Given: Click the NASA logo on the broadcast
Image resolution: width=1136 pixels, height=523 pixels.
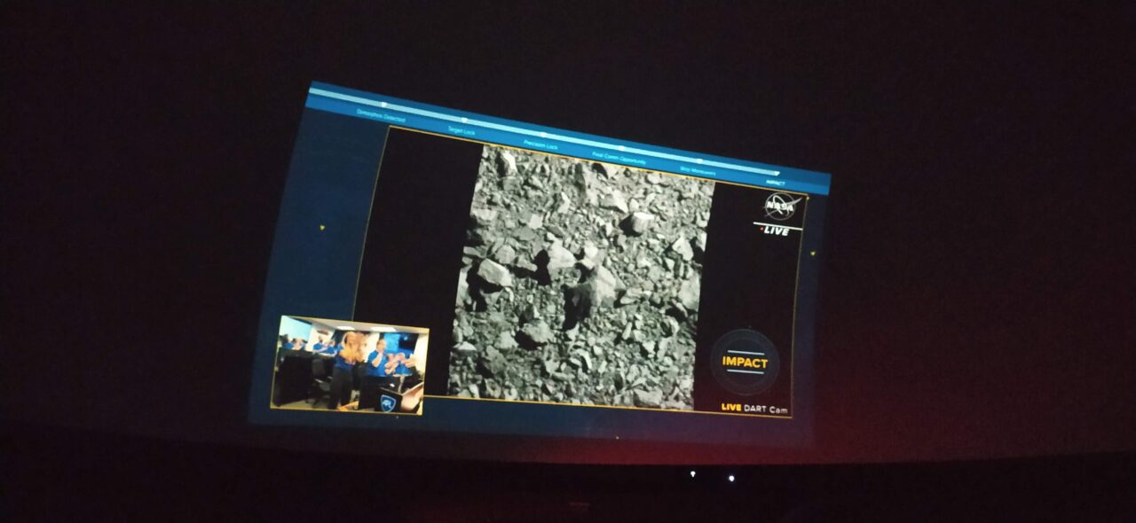Looking at the screenshot, I should click(781, 207).
